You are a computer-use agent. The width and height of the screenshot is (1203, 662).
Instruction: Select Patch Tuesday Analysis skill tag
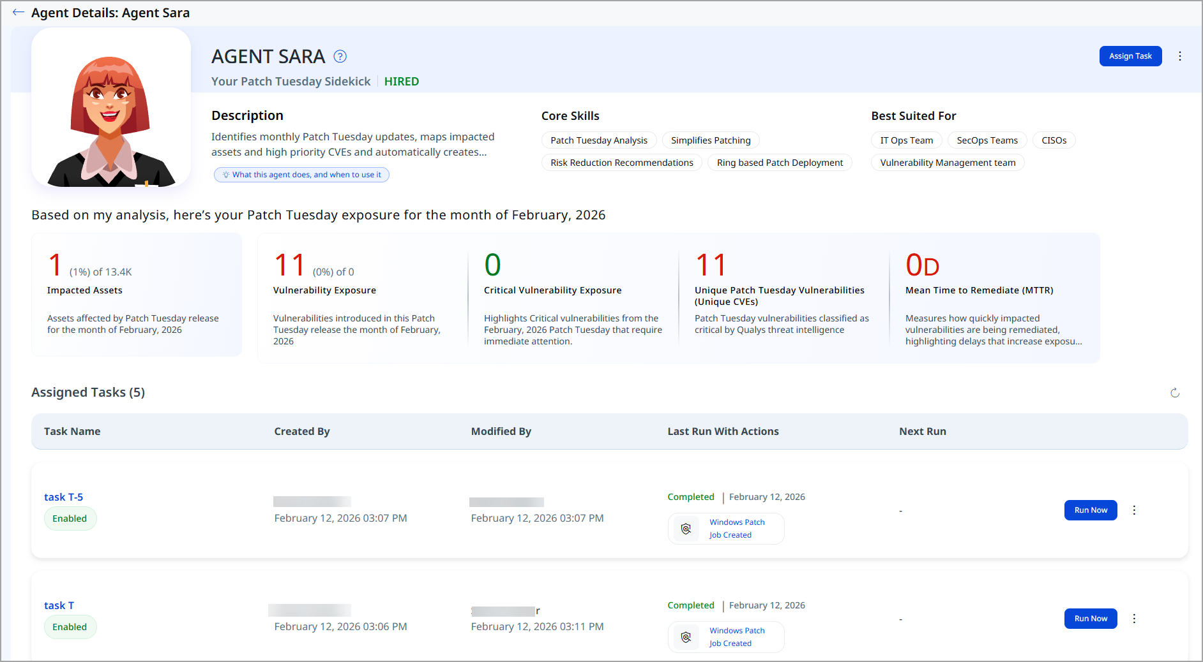click(x=599, y=140)
